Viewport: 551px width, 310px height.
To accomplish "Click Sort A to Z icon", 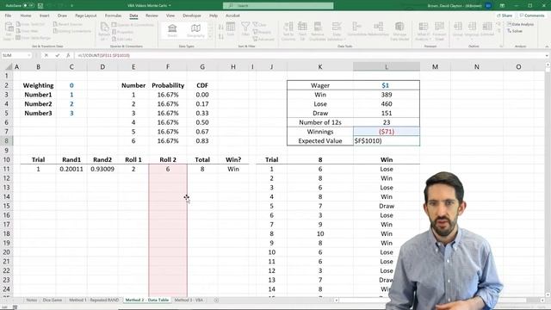I will coord(220,27).
